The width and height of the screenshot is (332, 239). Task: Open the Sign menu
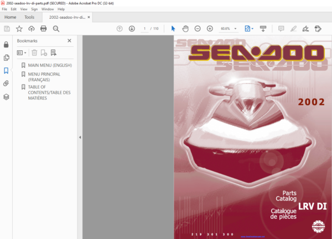(x=34, y=9)
